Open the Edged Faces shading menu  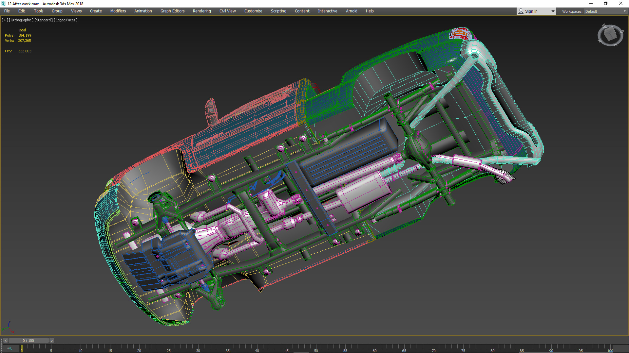point(66,20)
